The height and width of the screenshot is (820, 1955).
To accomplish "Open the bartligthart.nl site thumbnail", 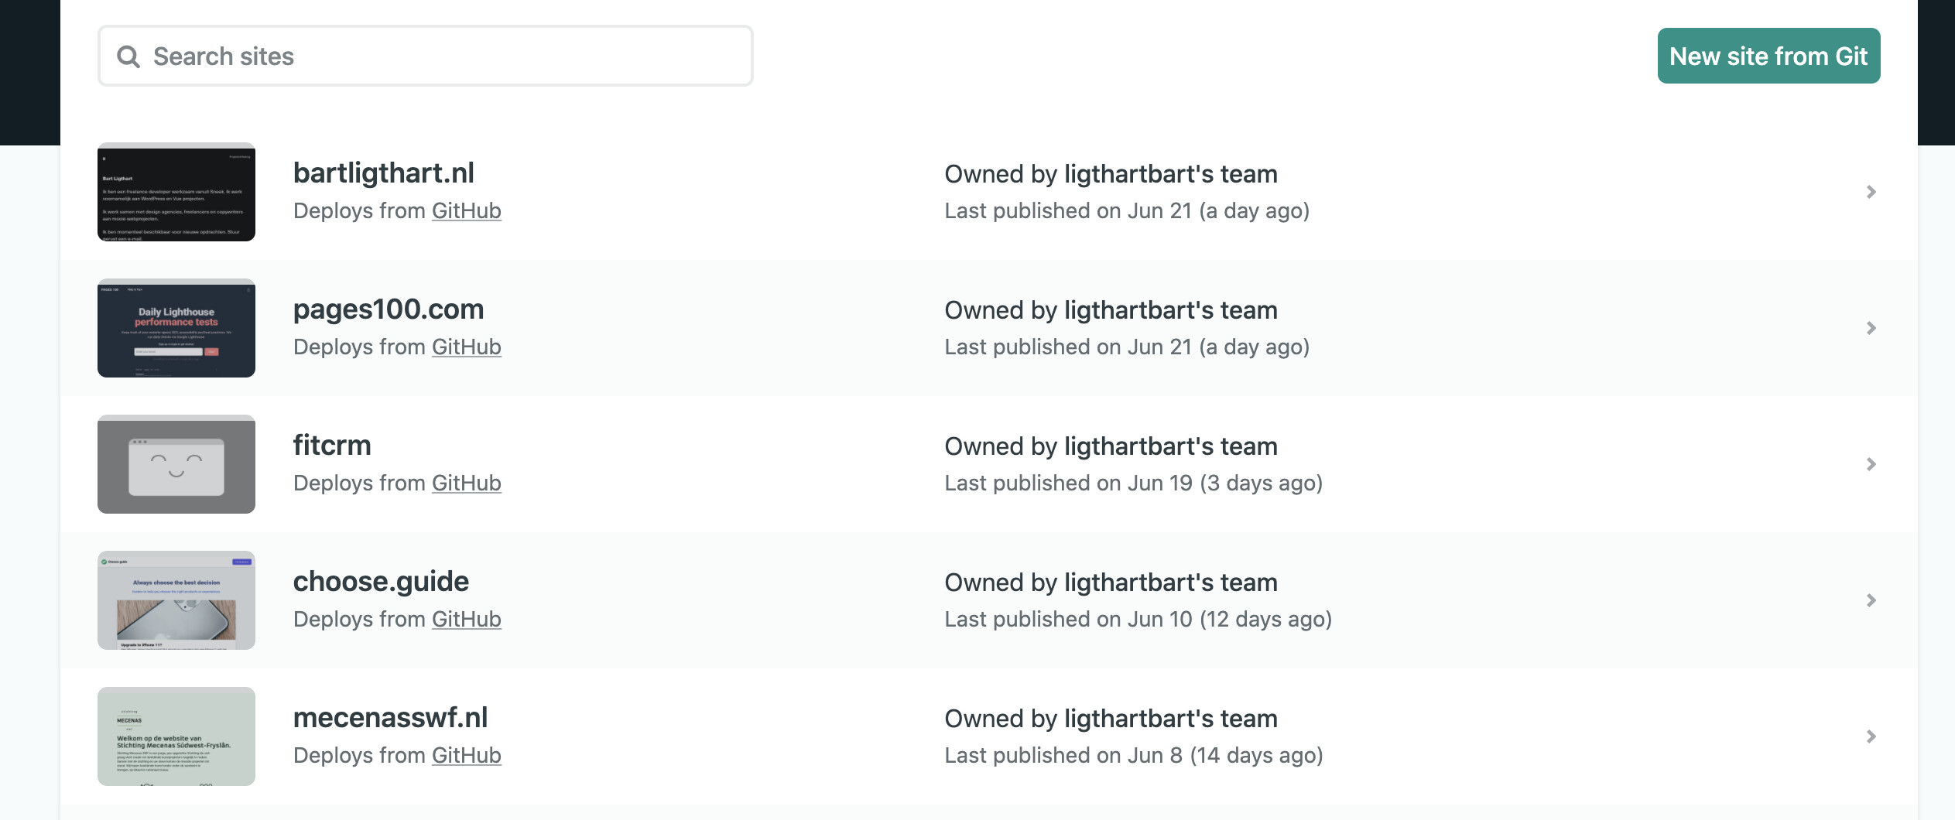I will tap(176, 192).
